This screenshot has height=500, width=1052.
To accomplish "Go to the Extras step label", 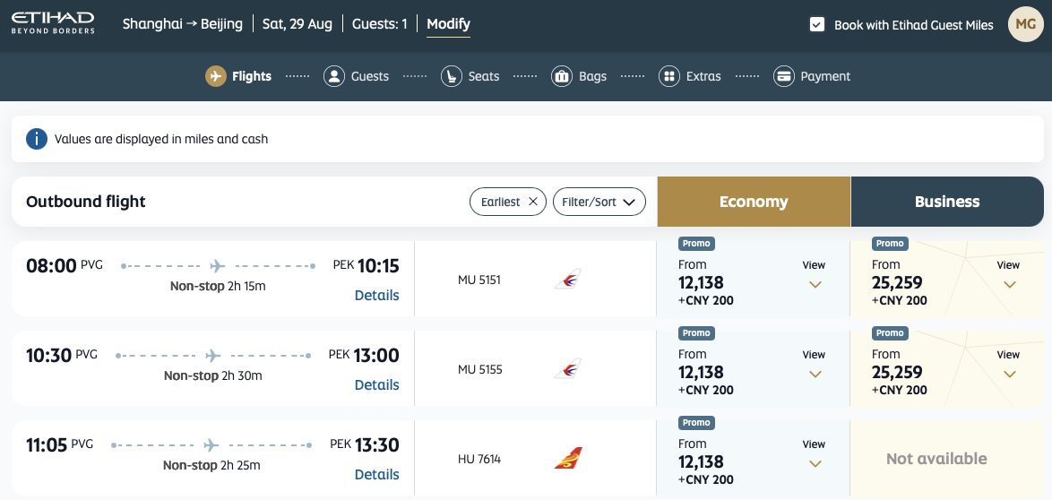I will tap(703, 76).
